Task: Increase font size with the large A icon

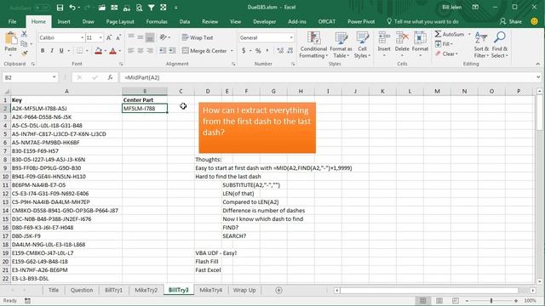Action: click(x=109, y=37)
